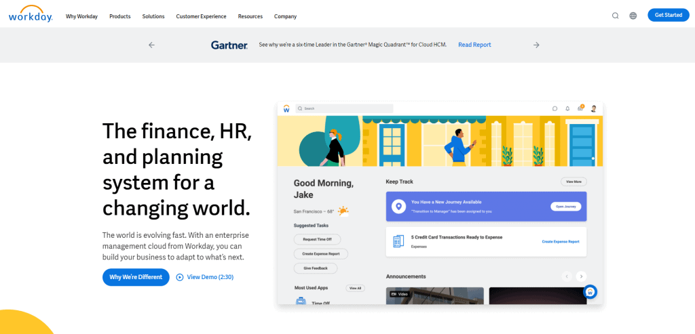Click the Open Journey button
The image size is (695, 334).
(x=566, y=207)
